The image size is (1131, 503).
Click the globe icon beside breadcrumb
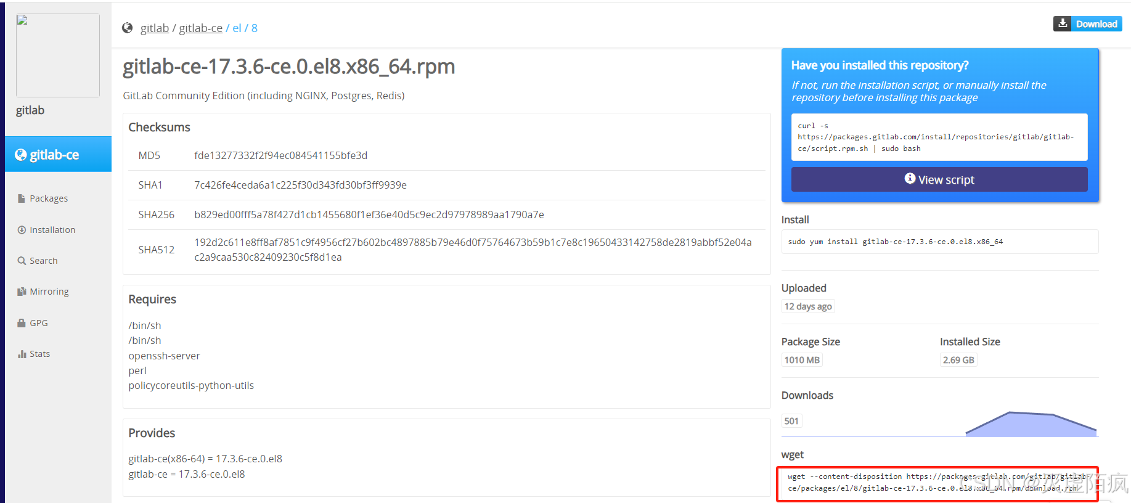pyautogui.click(x=128, y=28)
